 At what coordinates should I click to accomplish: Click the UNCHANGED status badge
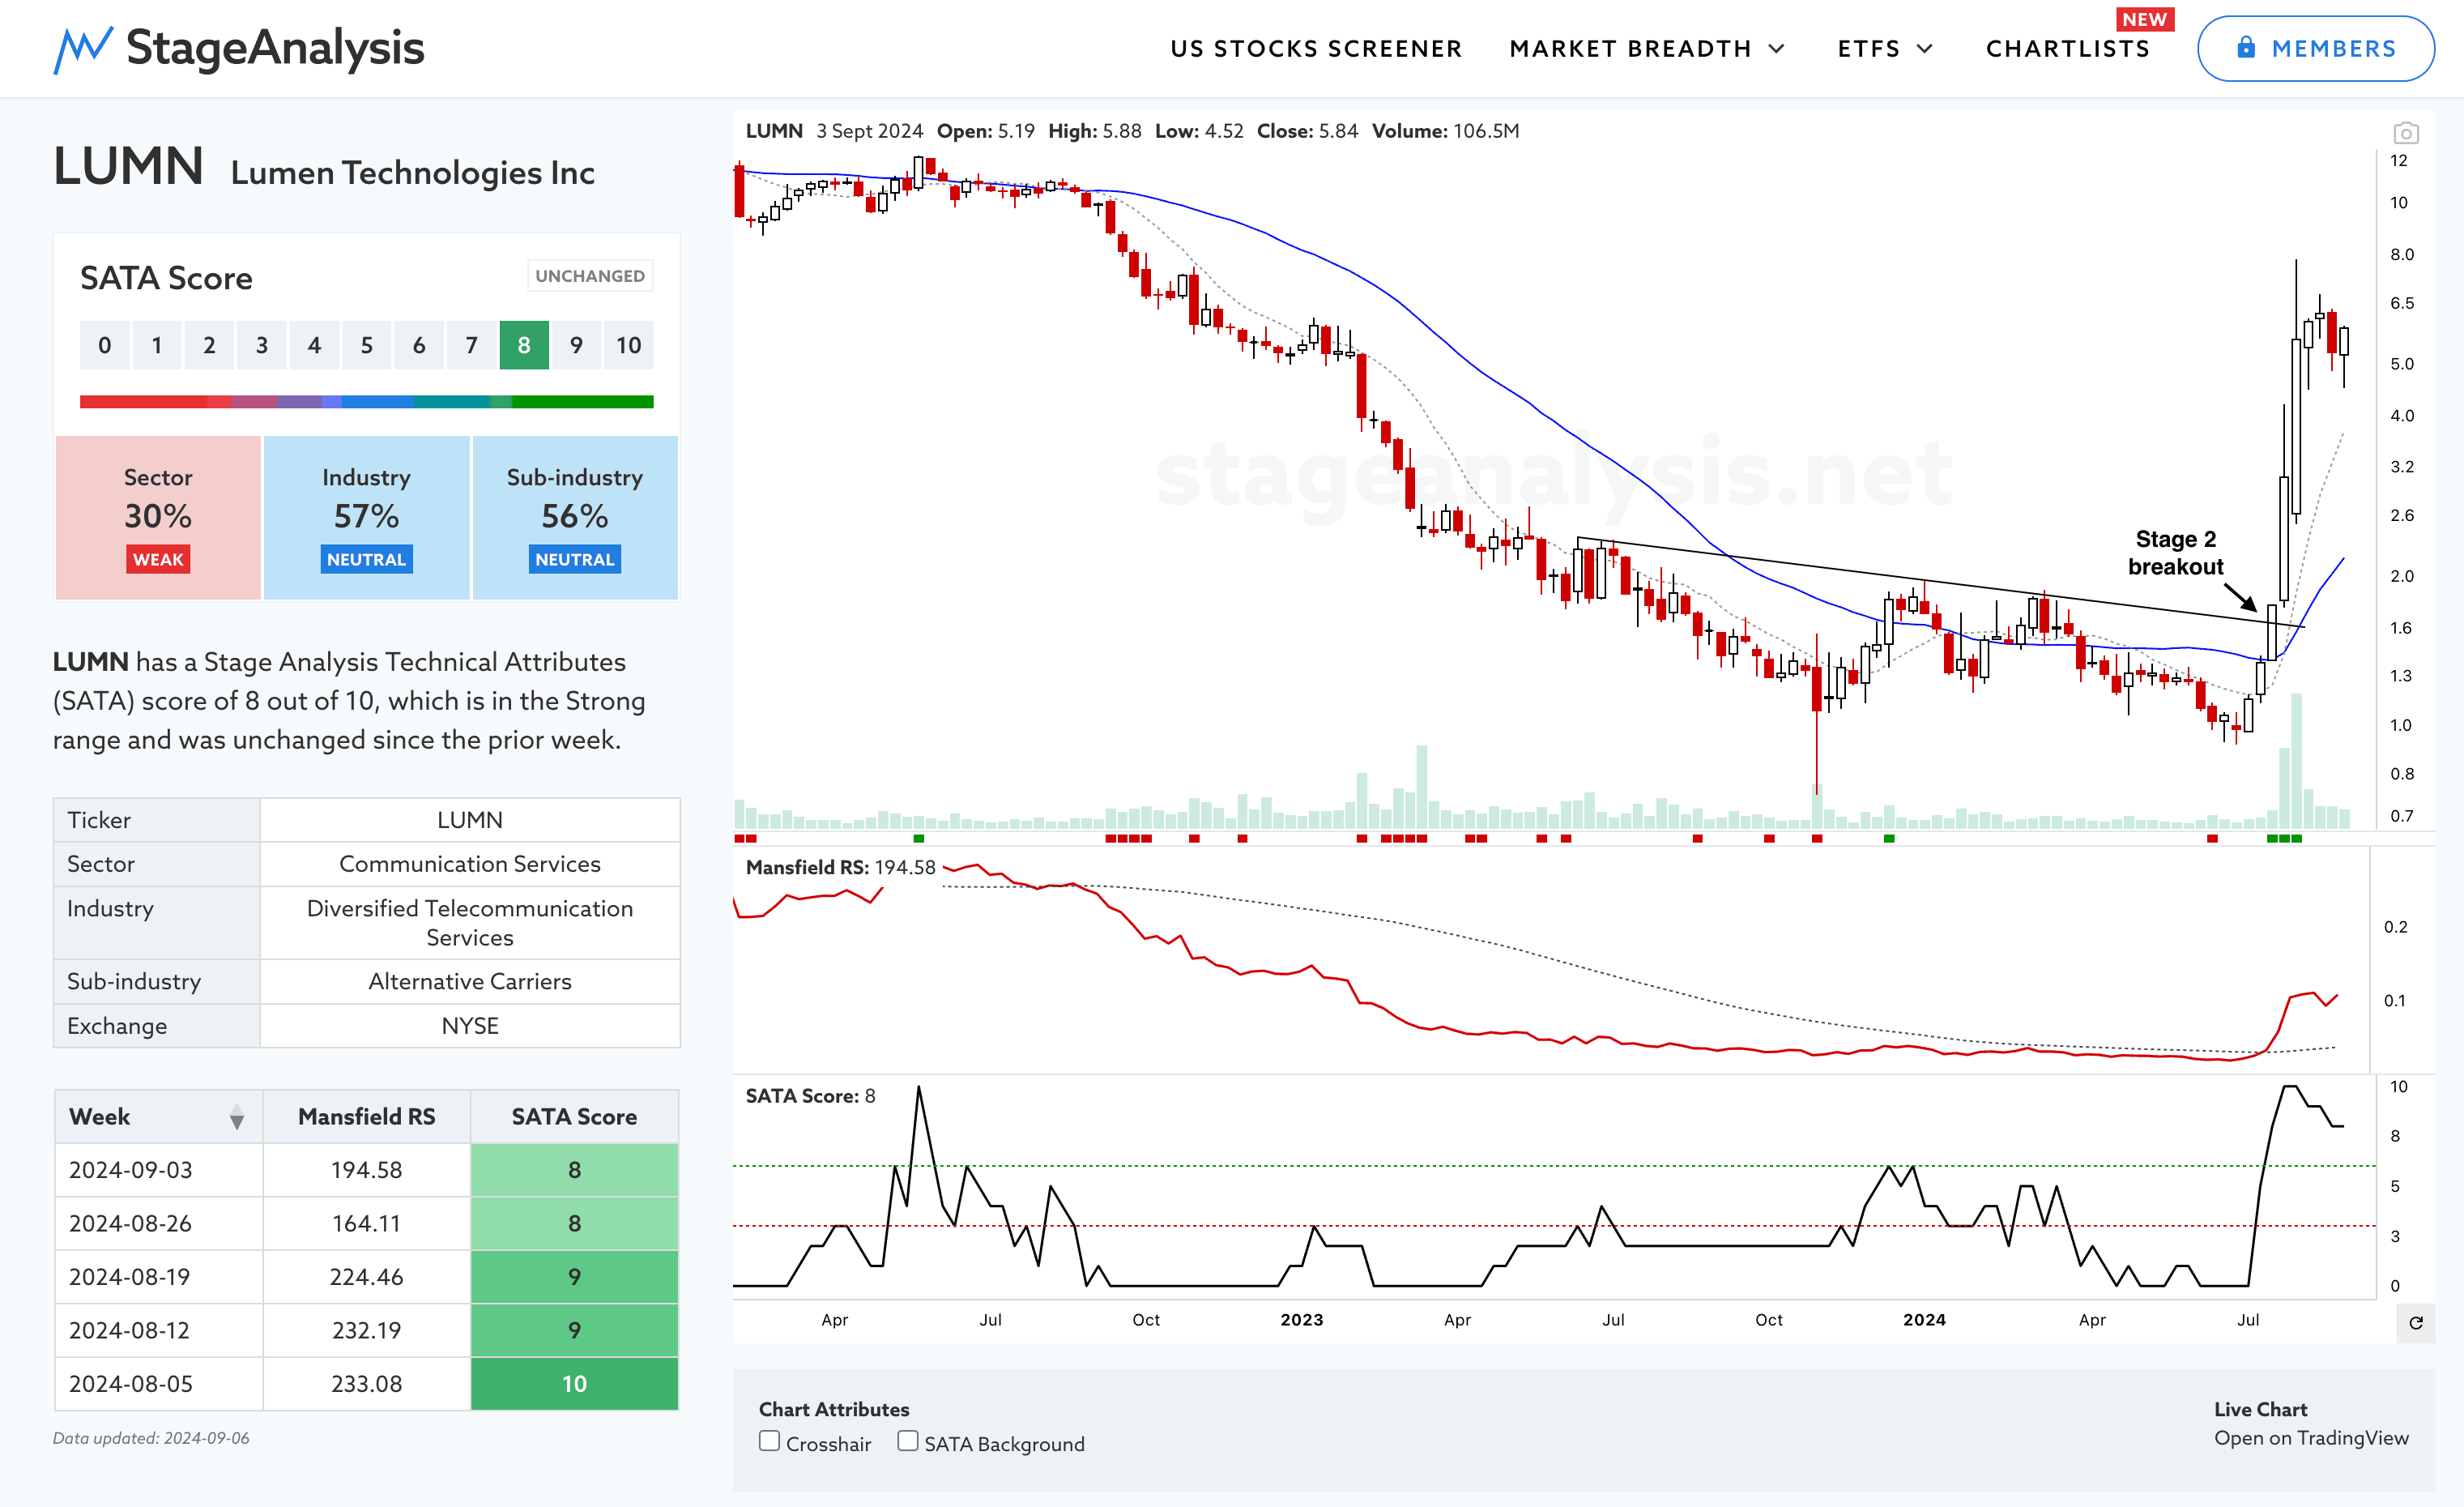click(x=590, y=276)
